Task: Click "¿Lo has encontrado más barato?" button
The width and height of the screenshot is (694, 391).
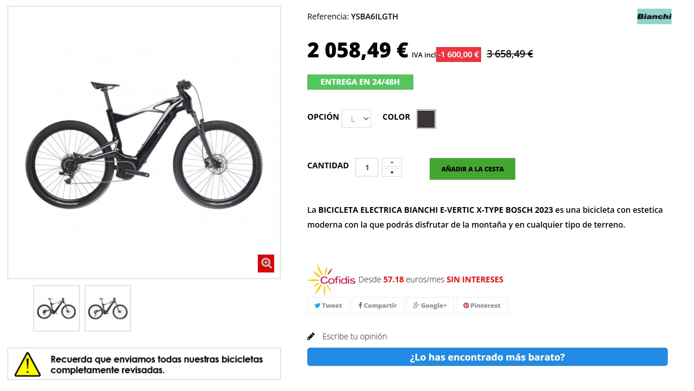Action: coord(487,357)
